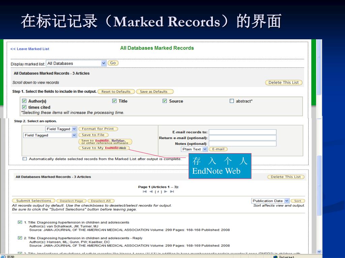
Task: Click All Databases Marked Records green heading
Action: click(157, 48)
